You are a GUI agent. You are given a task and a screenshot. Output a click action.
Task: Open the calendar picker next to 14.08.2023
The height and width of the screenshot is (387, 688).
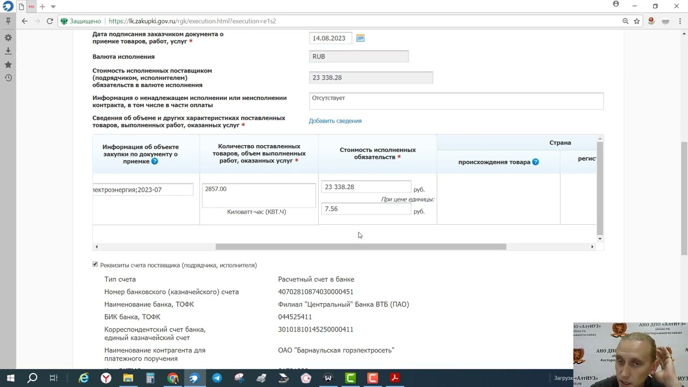click(360, 38)
